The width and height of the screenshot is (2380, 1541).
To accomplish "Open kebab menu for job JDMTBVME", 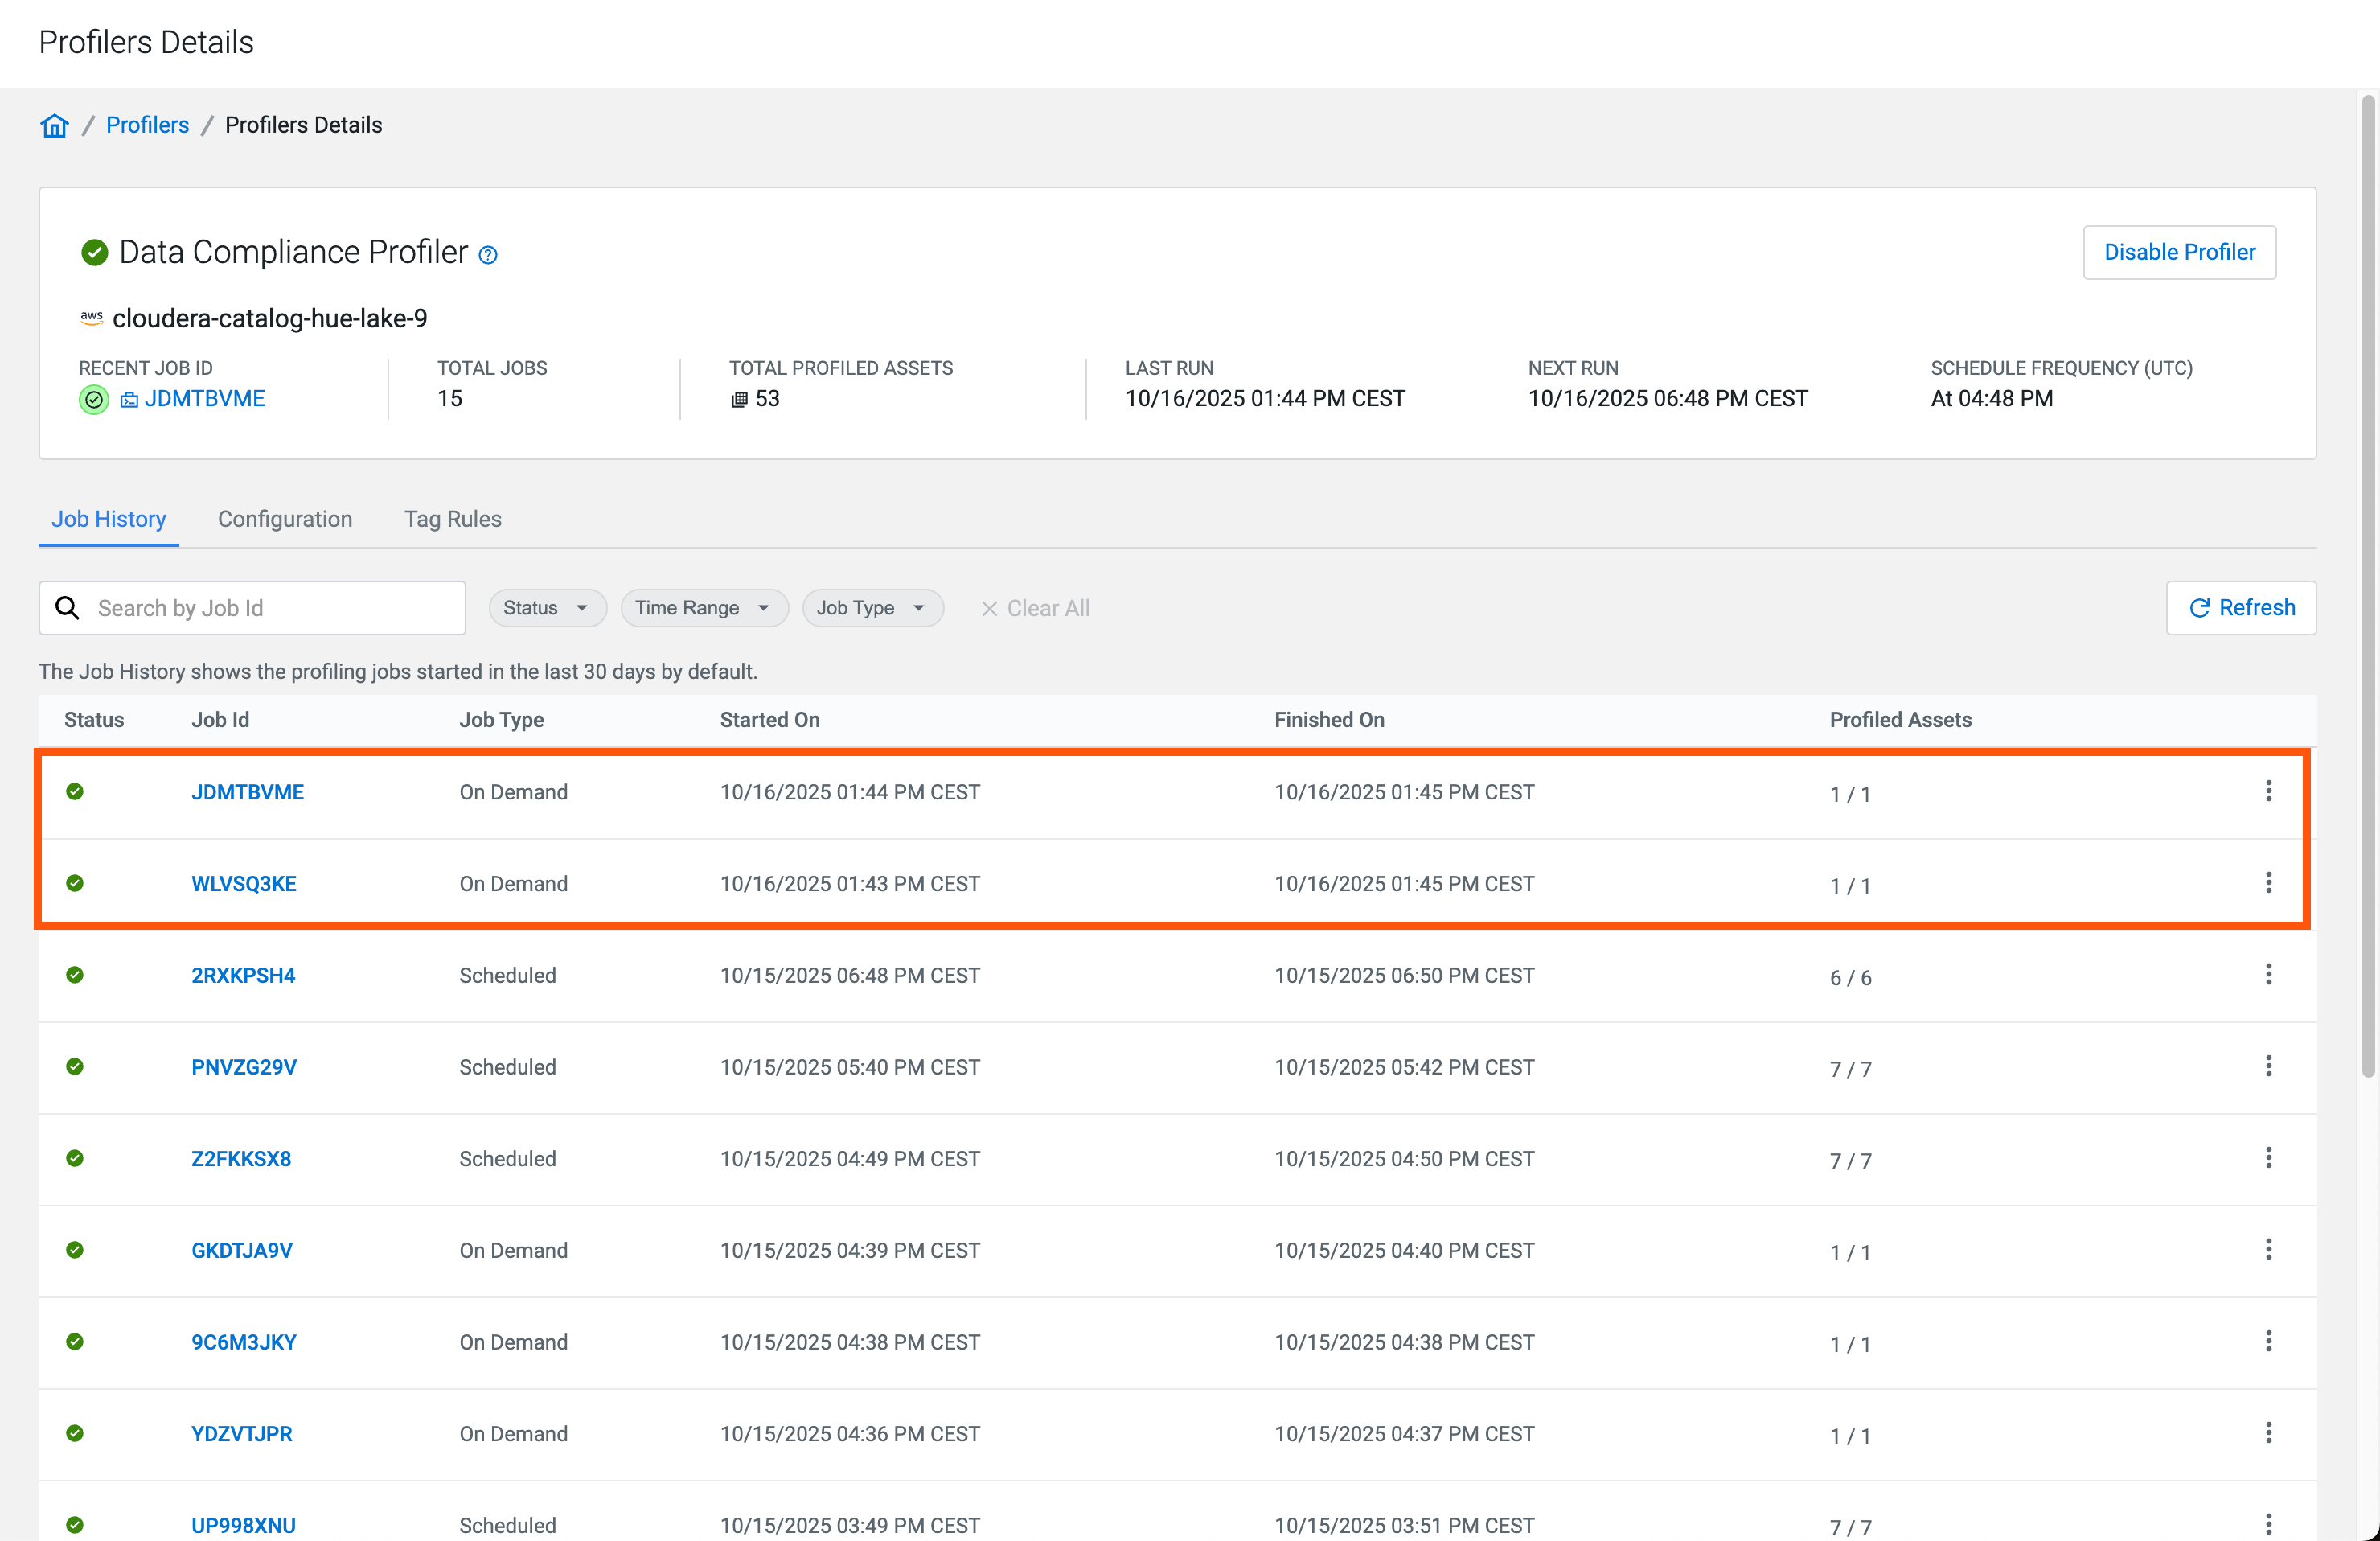I will pos(2268,791).
